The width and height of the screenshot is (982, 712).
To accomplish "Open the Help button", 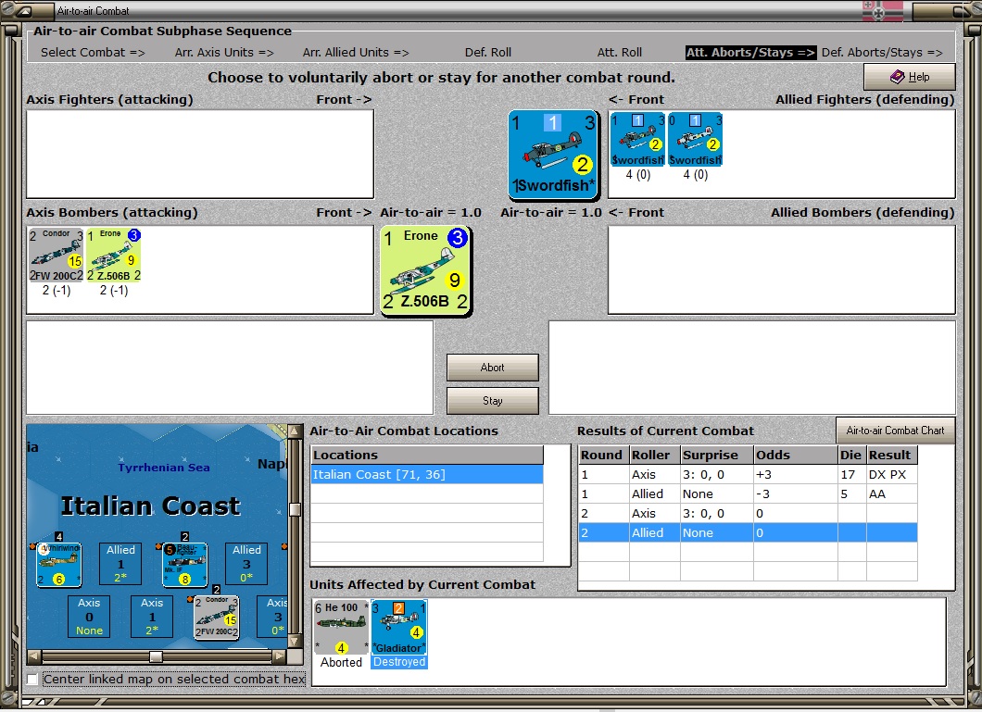I will 910,76.
